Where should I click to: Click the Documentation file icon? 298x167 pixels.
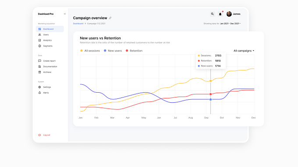point(39,66)
